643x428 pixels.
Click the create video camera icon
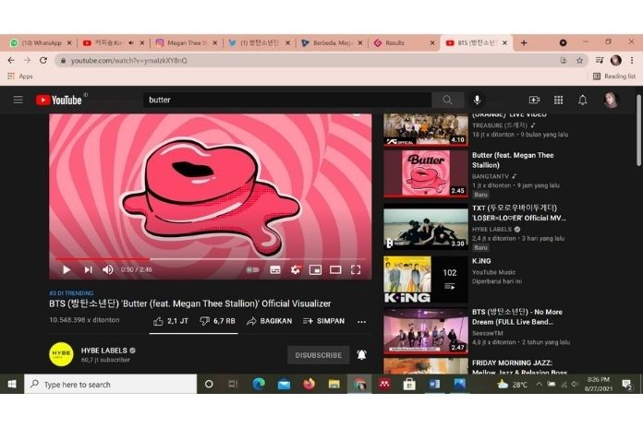pos(534,100)
